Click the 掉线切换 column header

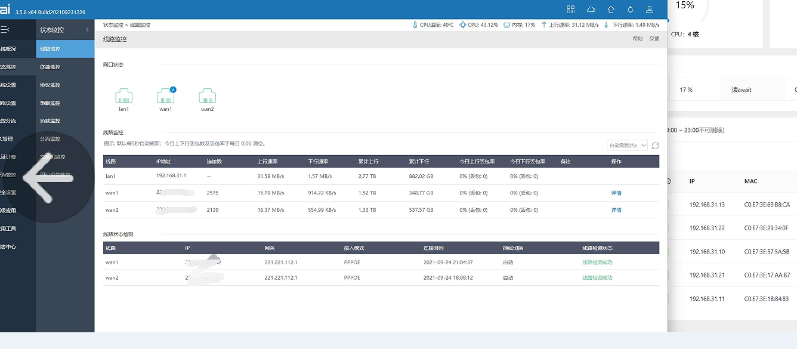tap(513, 248)
